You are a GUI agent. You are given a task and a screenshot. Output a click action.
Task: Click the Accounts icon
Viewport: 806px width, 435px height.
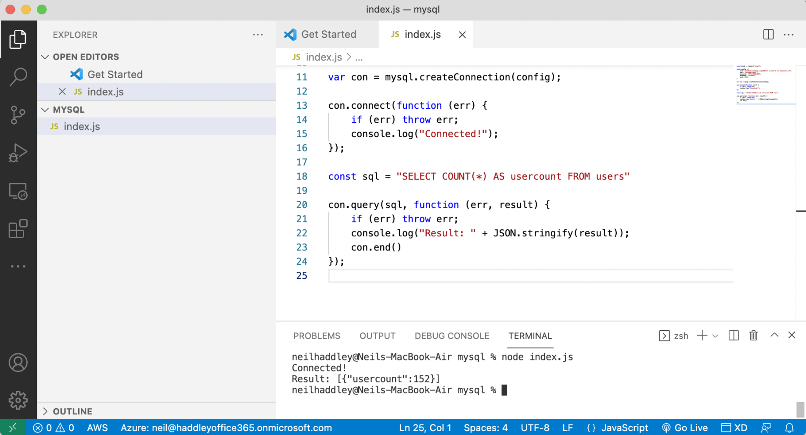click(x=18, y=363)
